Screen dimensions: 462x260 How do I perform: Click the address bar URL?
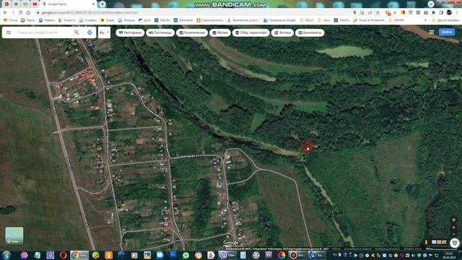(90, 13)
